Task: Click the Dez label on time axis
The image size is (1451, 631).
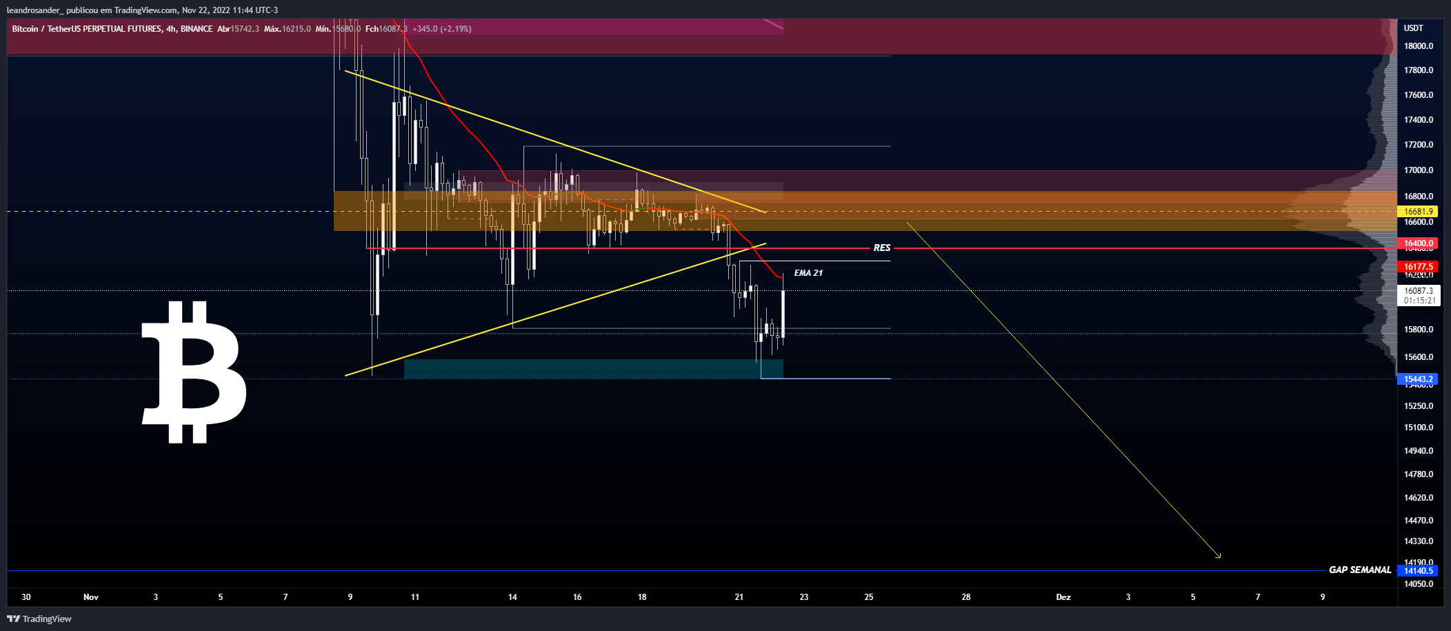Action: pyautogui.click(x=1063, y=597)
